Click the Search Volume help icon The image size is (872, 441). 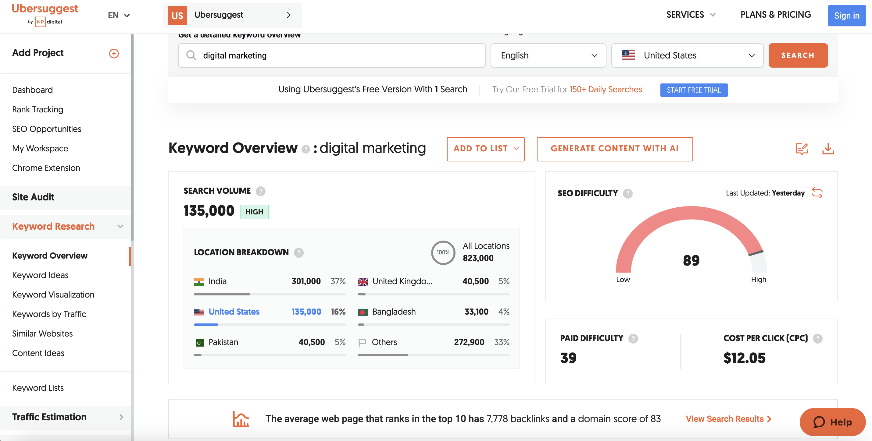(260, 191)
